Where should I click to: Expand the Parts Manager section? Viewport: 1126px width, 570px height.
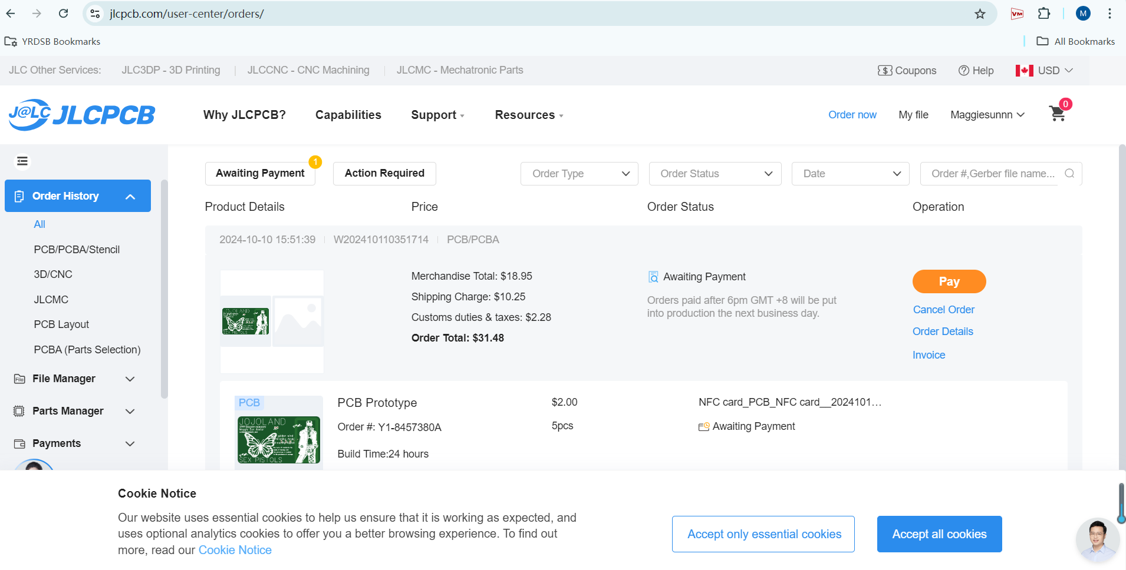click(x=75, y=411)
